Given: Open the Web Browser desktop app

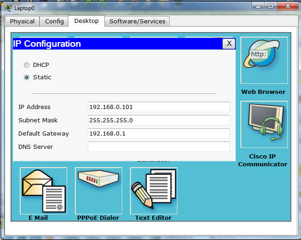Looking at the screenshot, I should pyautogui.click(x=264, y=60).
